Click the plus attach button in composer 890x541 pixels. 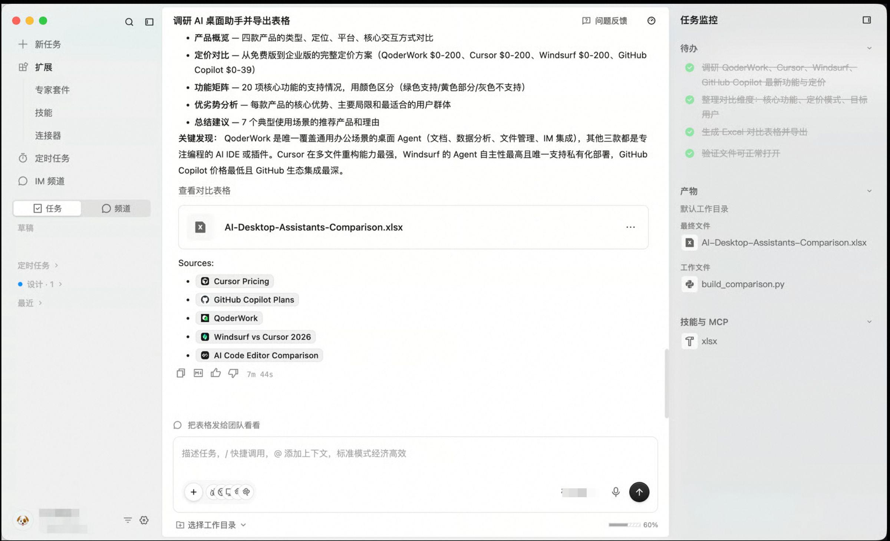tap(194, 492)
